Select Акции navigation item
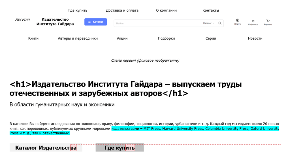This screenshot has width=290, height=164. [x=122, y=38]
